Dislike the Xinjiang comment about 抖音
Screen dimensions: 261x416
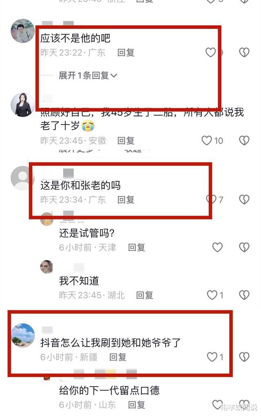244,357
